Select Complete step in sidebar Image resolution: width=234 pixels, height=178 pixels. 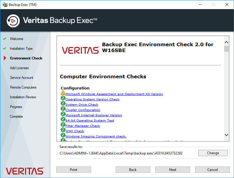[16, 117]
